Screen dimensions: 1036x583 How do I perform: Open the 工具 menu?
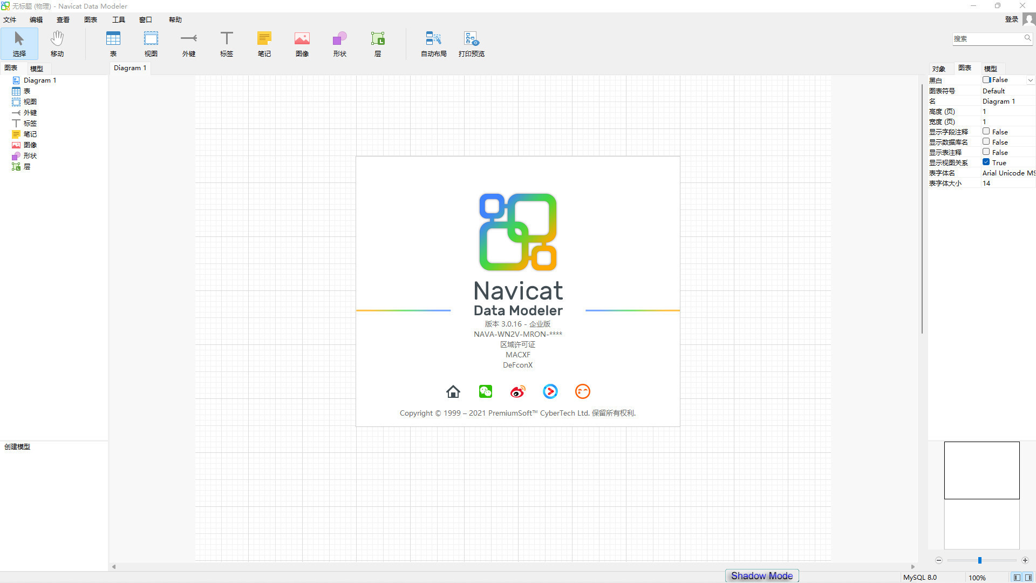pos(118,19)
